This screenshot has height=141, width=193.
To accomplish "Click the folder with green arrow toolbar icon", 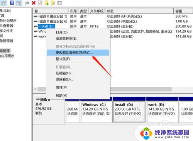I will 47,3.
